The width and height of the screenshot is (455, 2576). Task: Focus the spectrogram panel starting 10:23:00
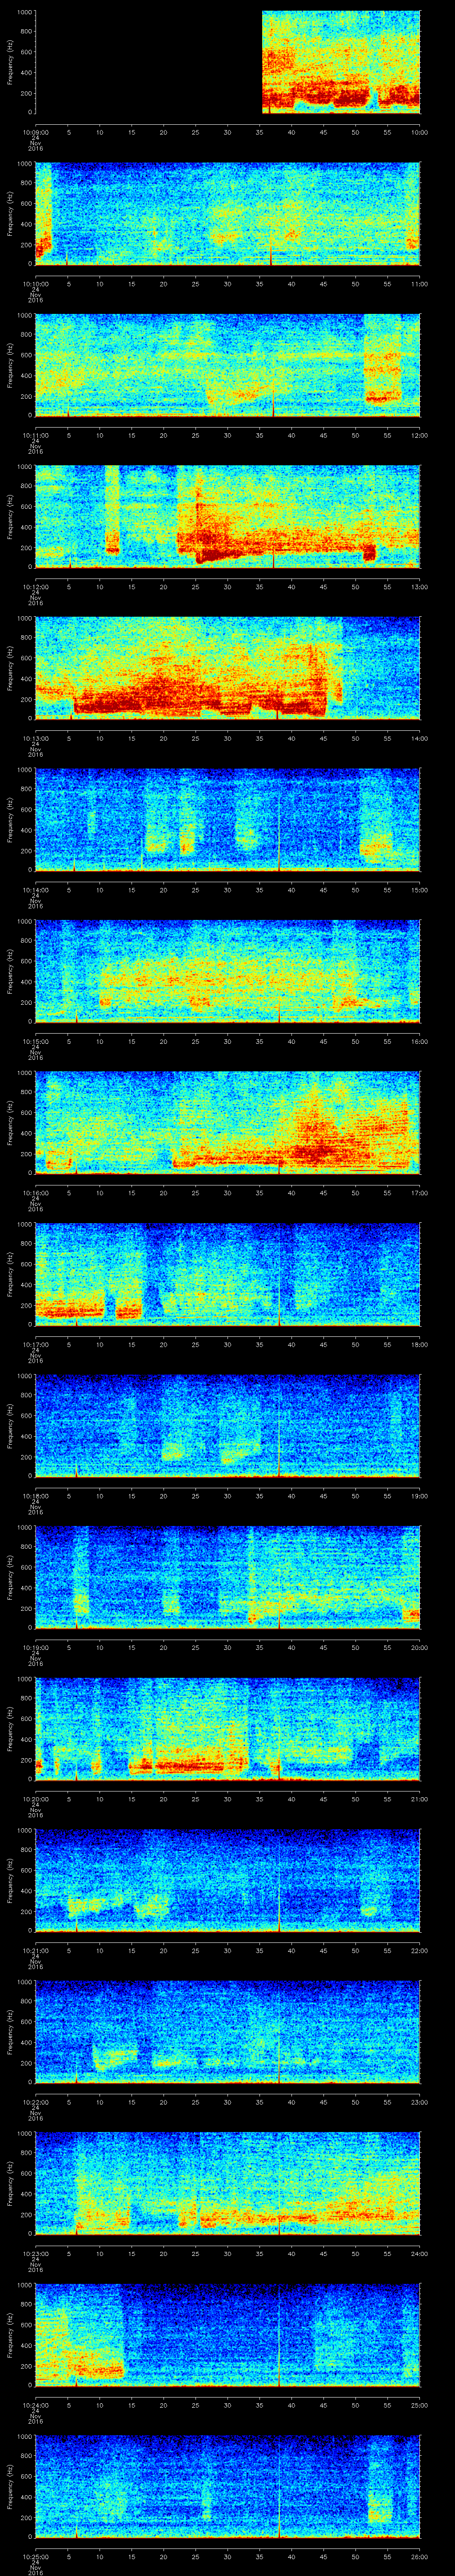(x=228, y=2183)
